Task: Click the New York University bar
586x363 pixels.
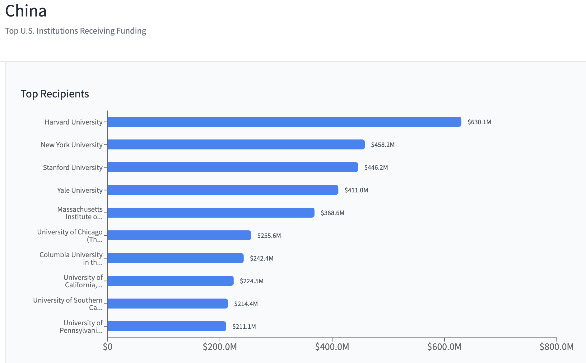Action: (x=236, y=144)
